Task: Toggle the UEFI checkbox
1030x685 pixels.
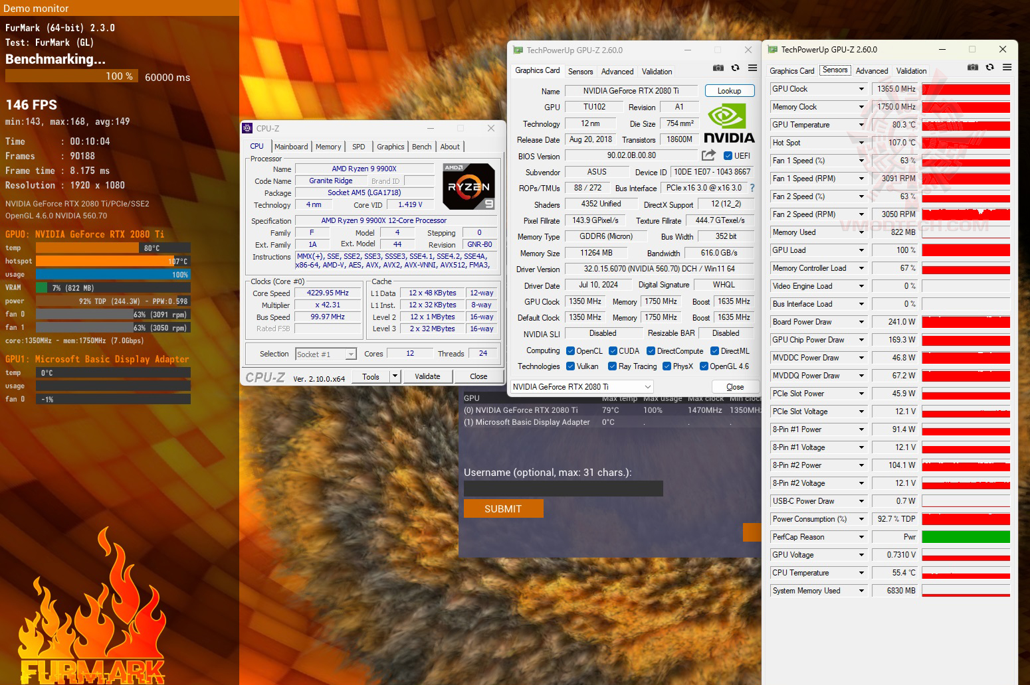Action: (728, 156)
